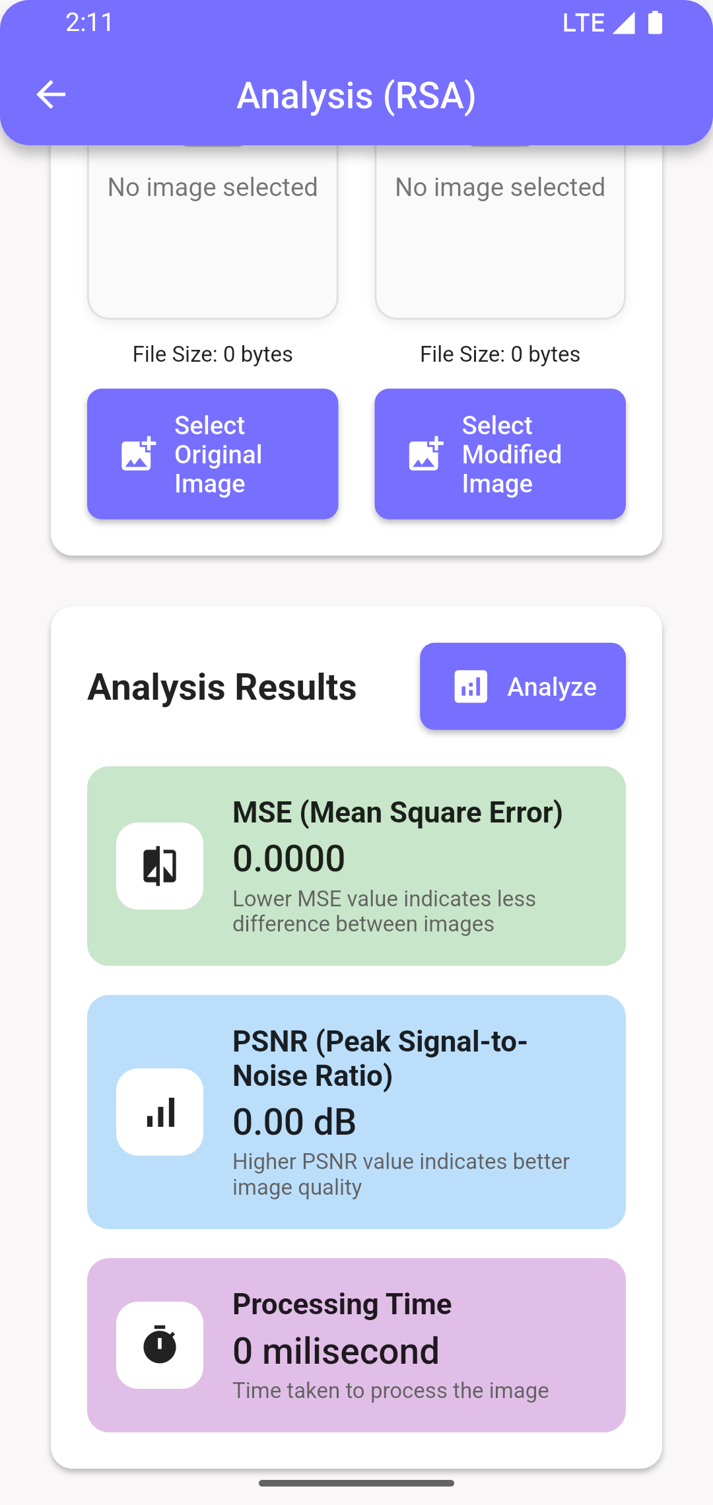Tap the bottom navigation handle bar

[356, 1483]
